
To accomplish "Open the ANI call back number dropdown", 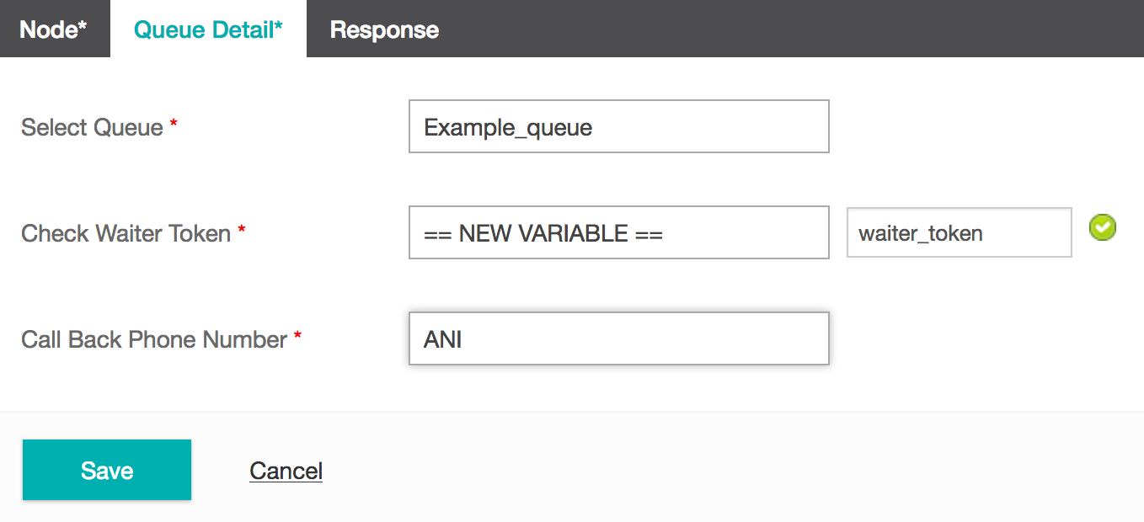I will click(x=619, y=338).
